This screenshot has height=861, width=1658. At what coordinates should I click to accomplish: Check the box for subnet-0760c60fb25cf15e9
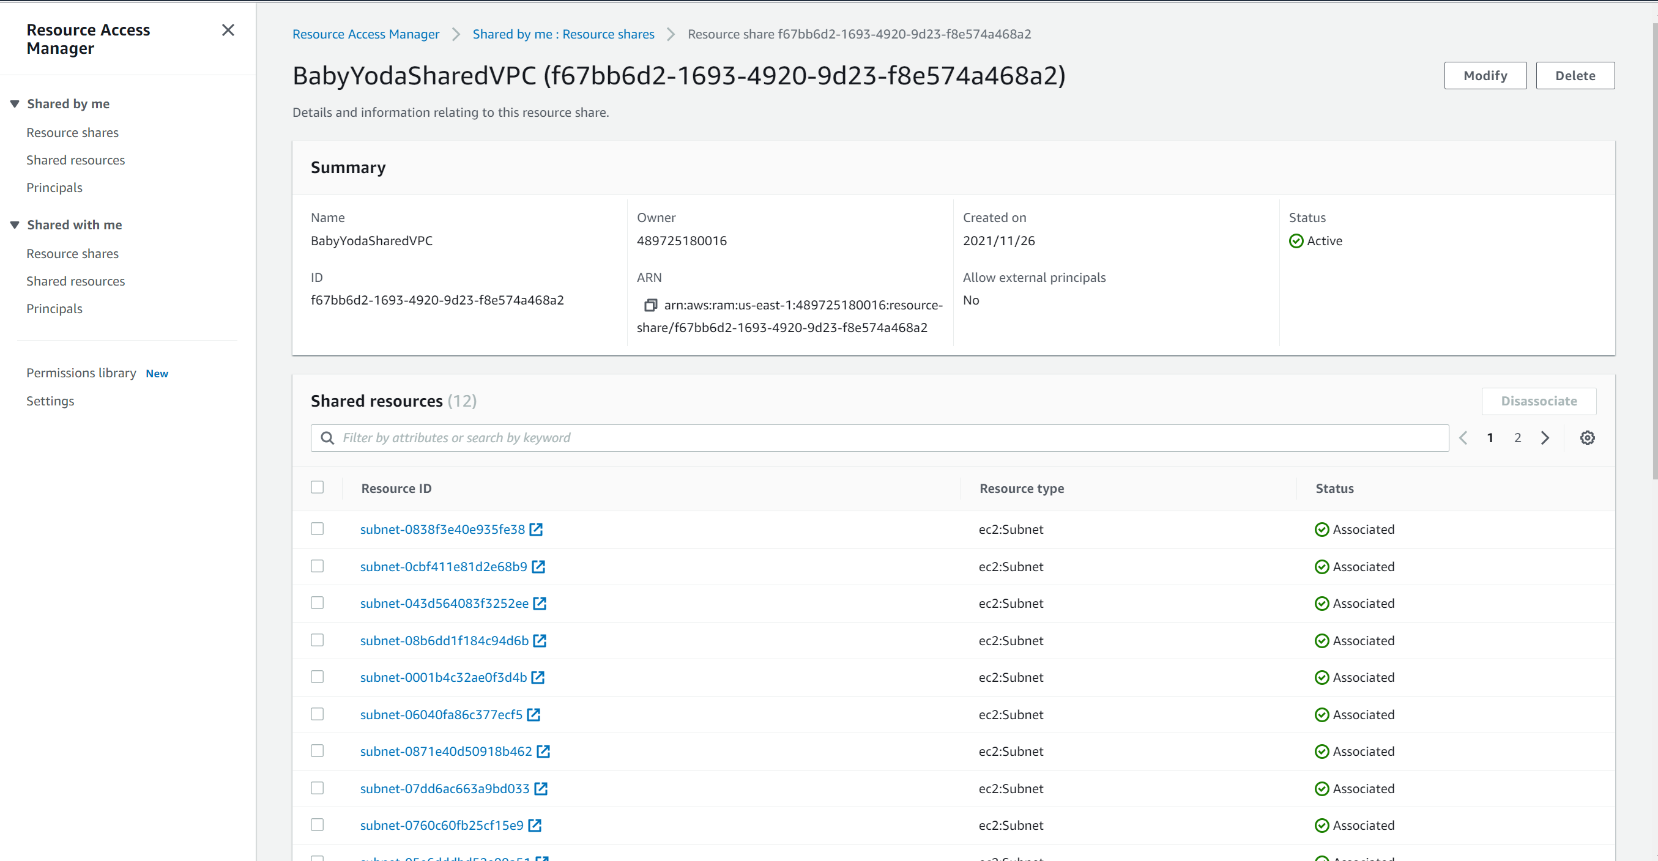click(318, 824)
